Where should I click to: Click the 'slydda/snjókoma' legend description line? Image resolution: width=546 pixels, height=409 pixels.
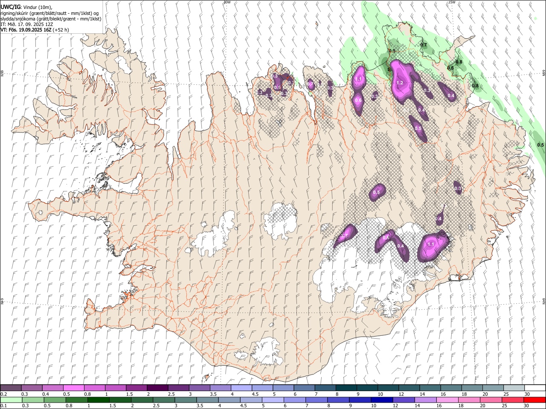(51, 19)
